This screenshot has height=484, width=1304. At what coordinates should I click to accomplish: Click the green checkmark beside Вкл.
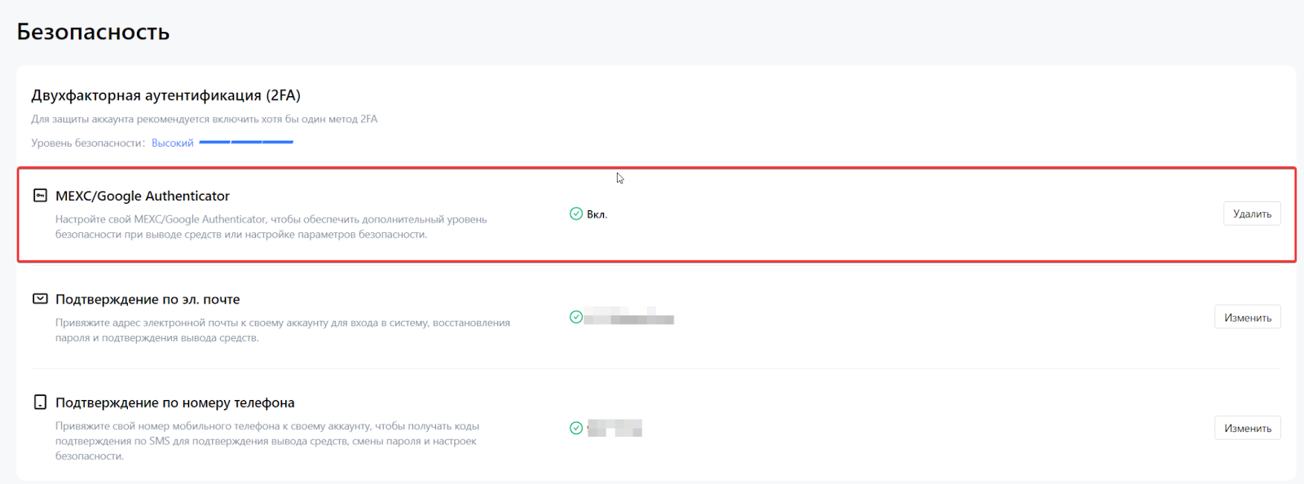tap(576, 214)
